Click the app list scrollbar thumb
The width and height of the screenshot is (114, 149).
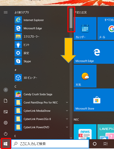point(71,18)
